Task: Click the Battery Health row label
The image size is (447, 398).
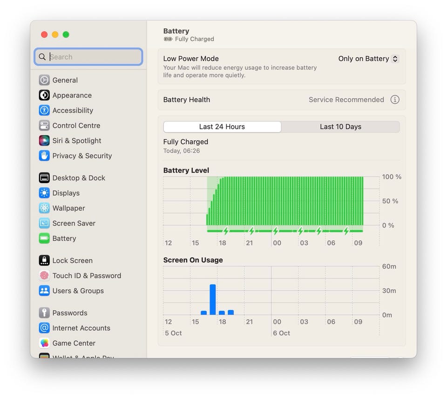Action: 187,99
